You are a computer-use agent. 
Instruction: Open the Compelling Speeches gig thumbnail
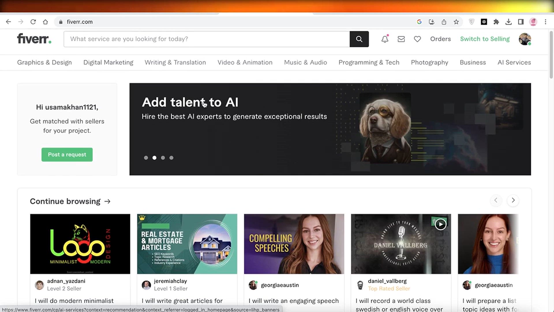pyautogui.click(x=294, y=244)
